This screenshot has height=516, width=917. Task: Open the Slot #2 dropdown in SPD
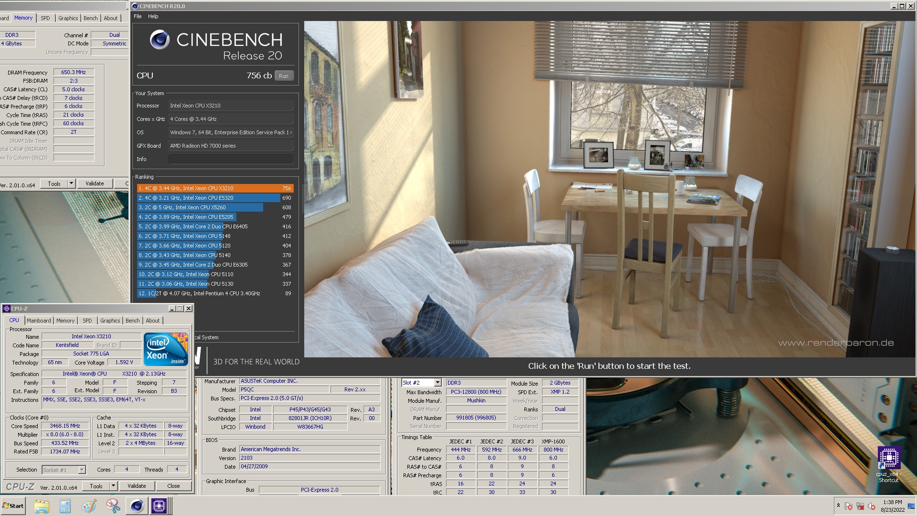click(437, 383)
